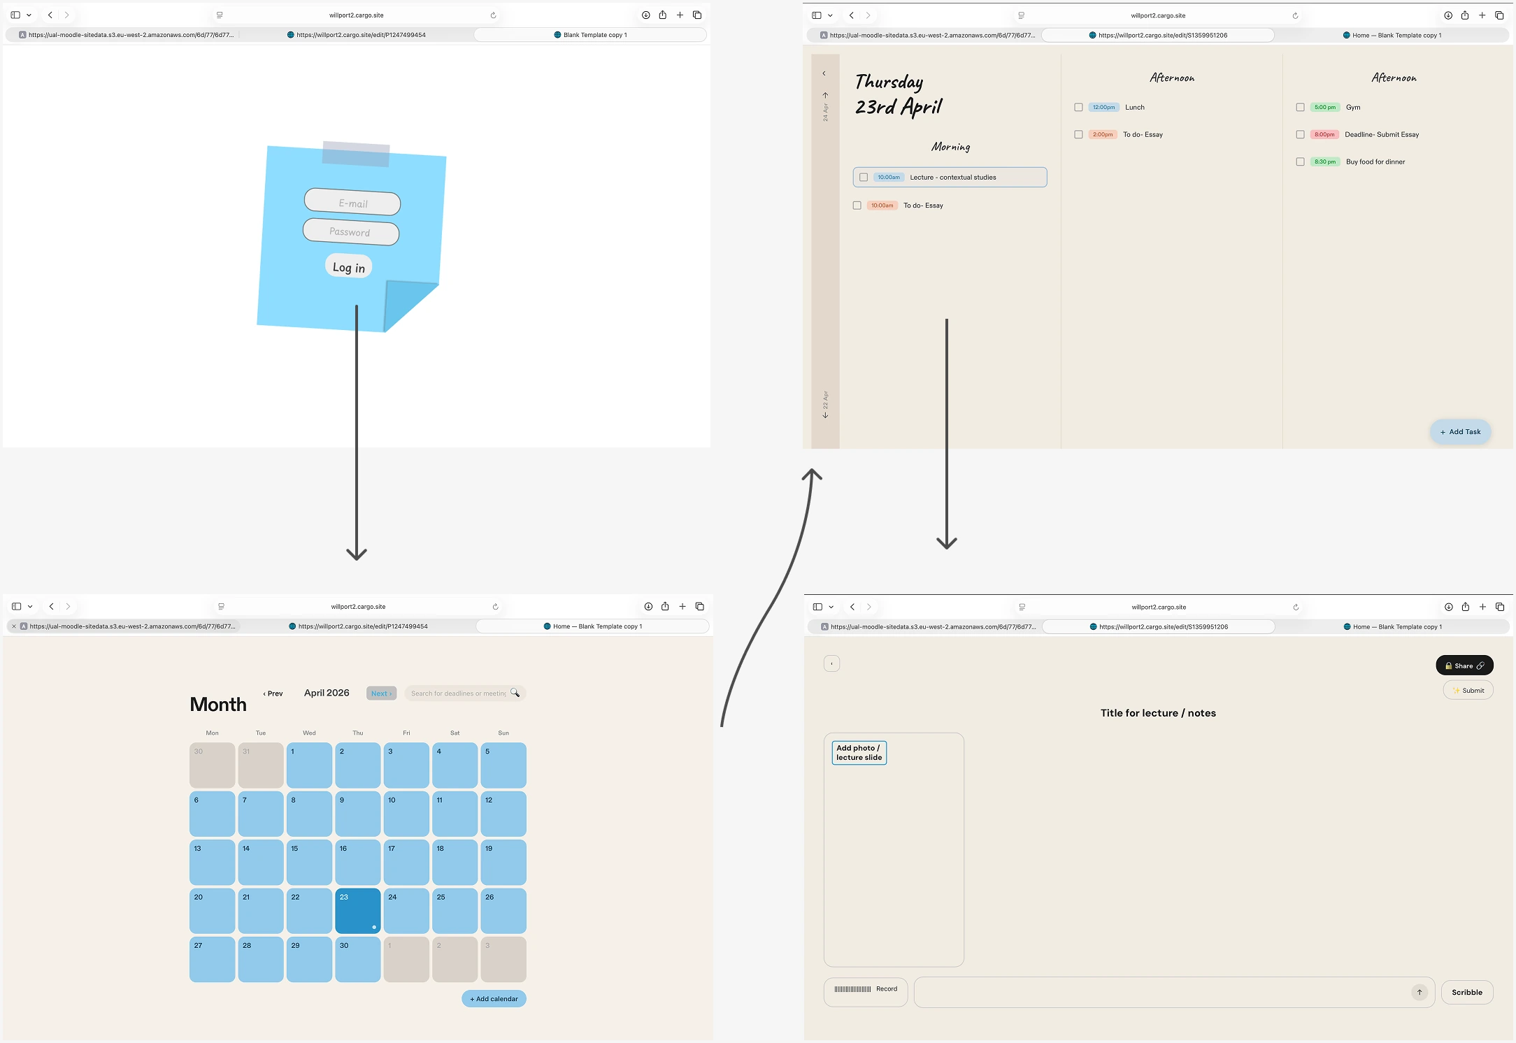Screen dimensions: 1516x1043
Task: Click share icon in the Month calendar window toolbar
Action: (x=665, y=606)
